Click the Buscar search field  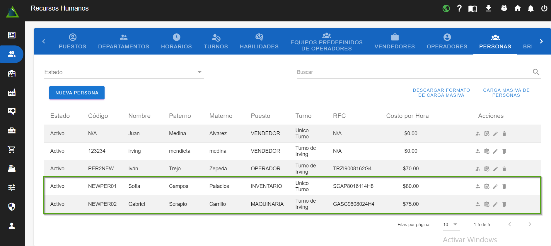click(413, 72)
